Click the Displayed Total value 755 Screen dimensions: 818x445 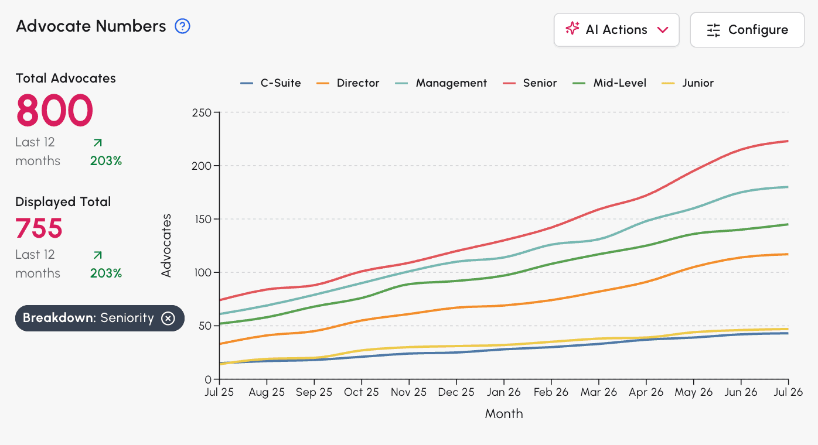tap(39, 228)
